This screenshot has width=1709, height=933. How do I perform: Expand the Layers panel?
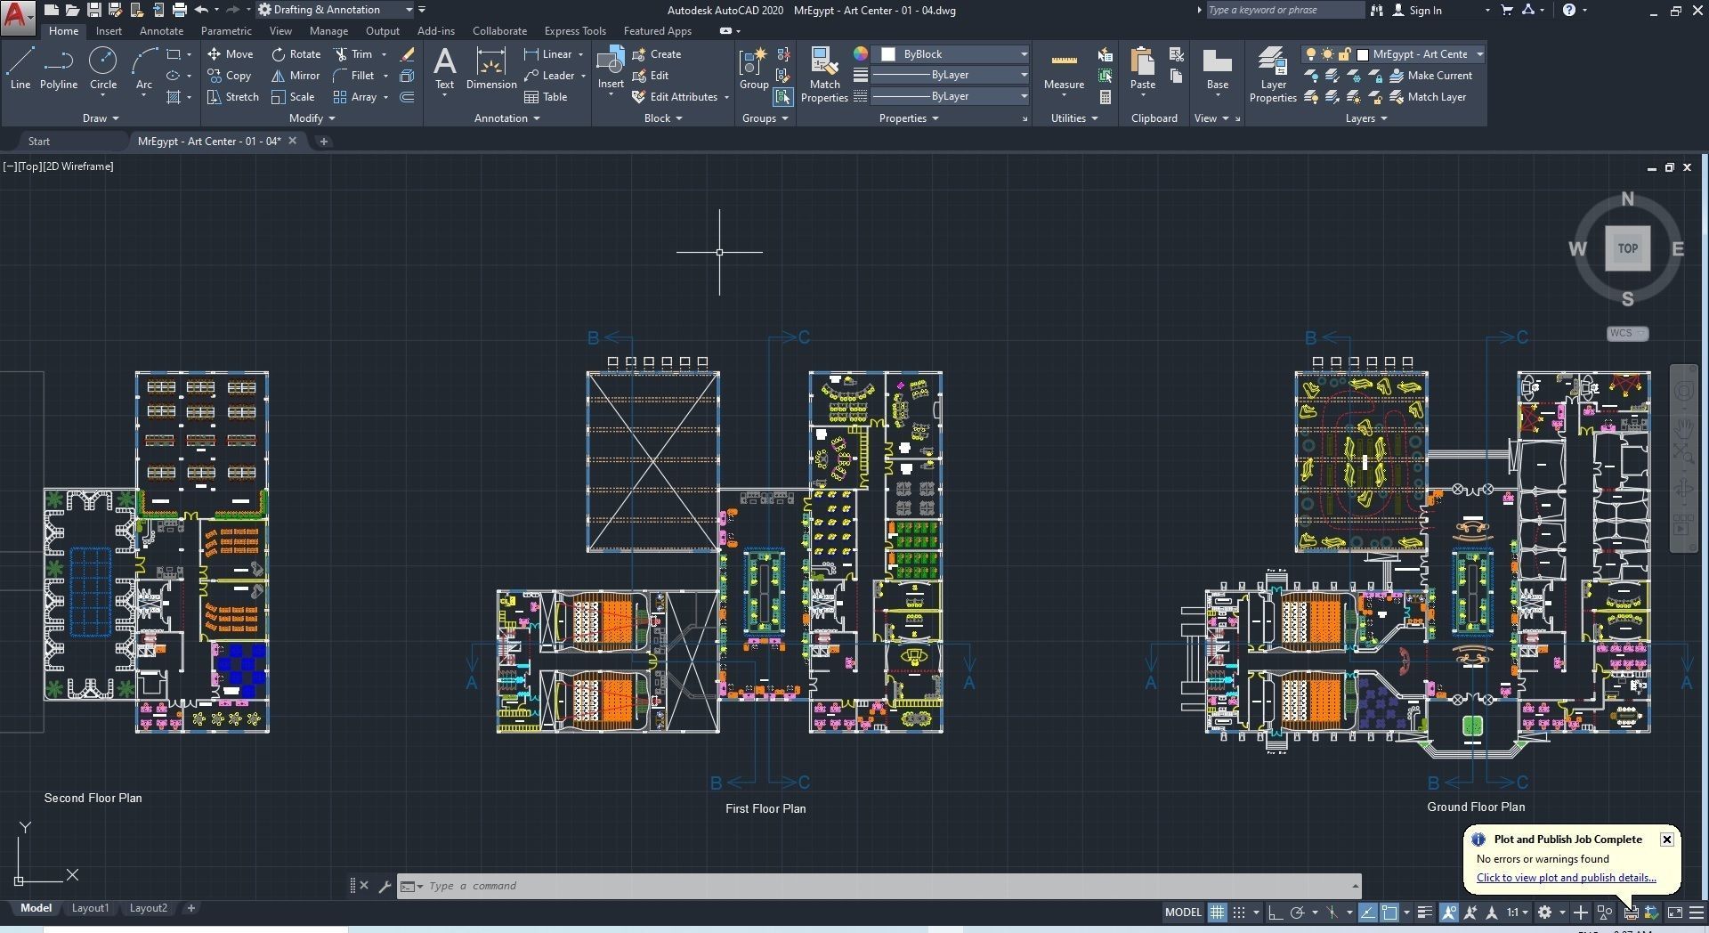coord(1366,118)
